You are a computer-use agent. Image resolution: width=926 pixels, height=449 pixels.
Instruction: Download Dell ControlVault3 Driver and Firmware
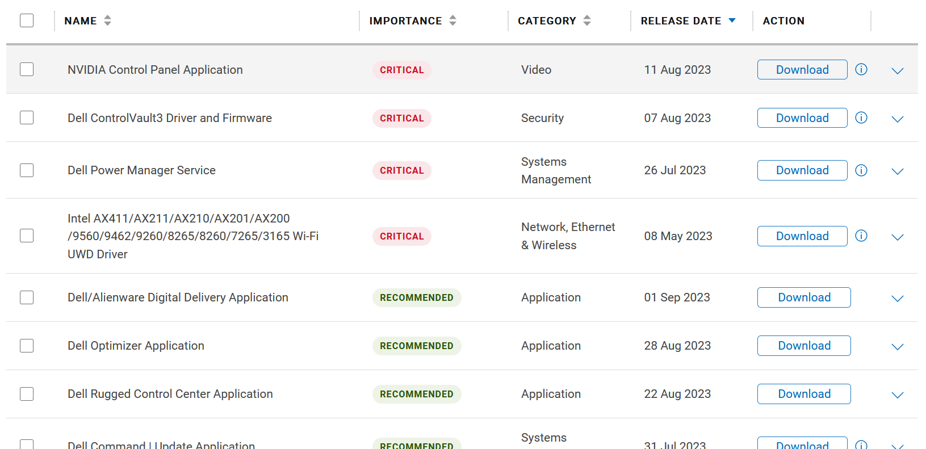point(802,118)
